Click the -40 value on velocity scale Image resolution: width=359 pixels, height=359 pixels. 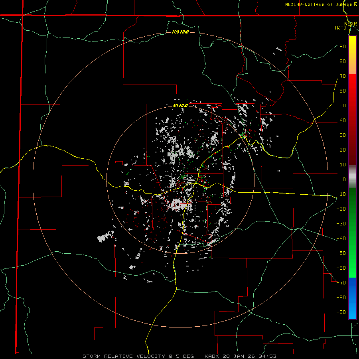click(x=341, y=239)
